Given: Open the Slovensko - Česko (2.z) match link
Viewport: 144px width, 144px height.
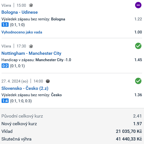Looking at the screenshot, I should 25,88.
